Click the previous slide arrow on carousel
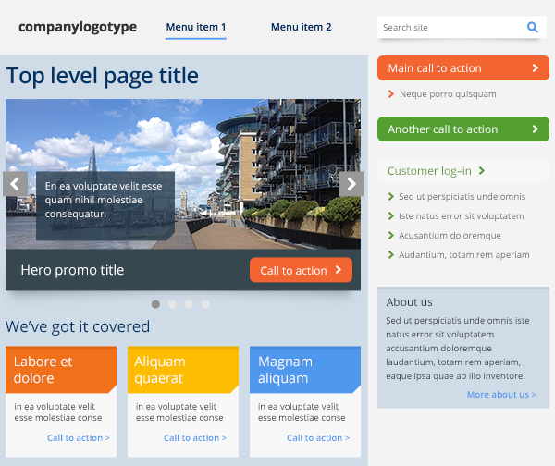This screenshot has width=555, height=466. tap(15, 184)
